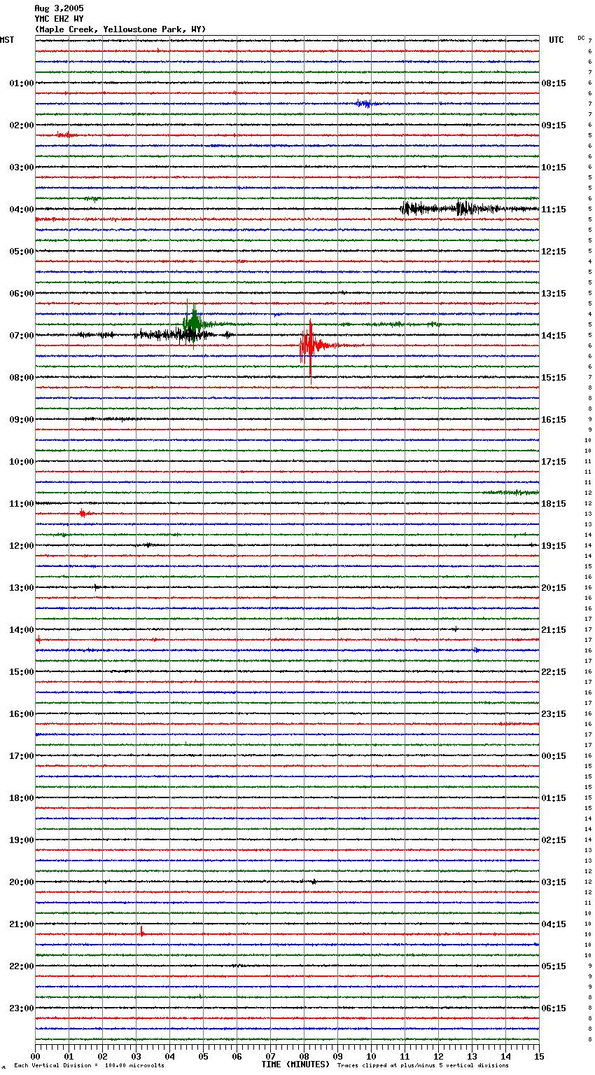Click the MST time label '01:00'
Screen dimensions: 595x1075
22,83
